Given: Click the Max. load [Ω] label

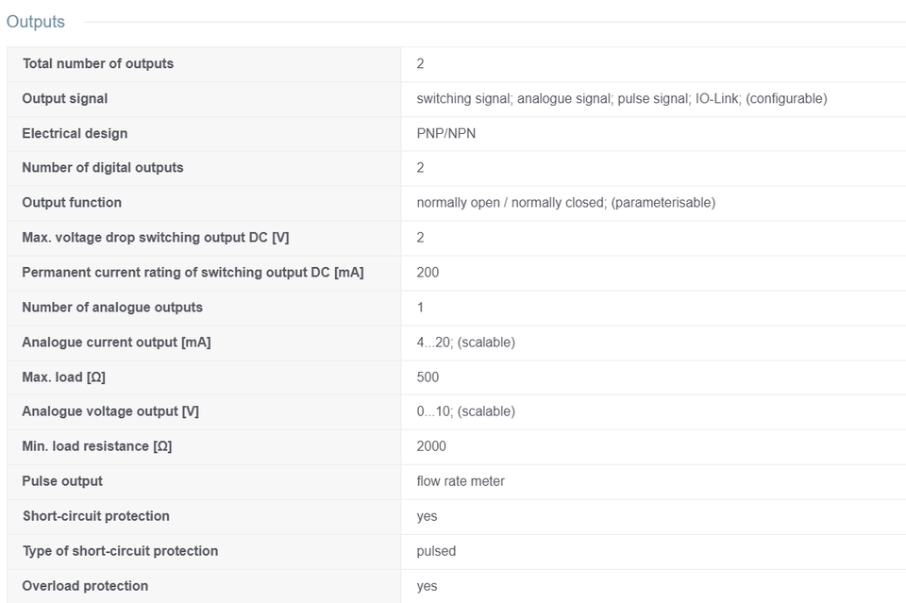Looking at the screenshot, I should pos(63,377).
